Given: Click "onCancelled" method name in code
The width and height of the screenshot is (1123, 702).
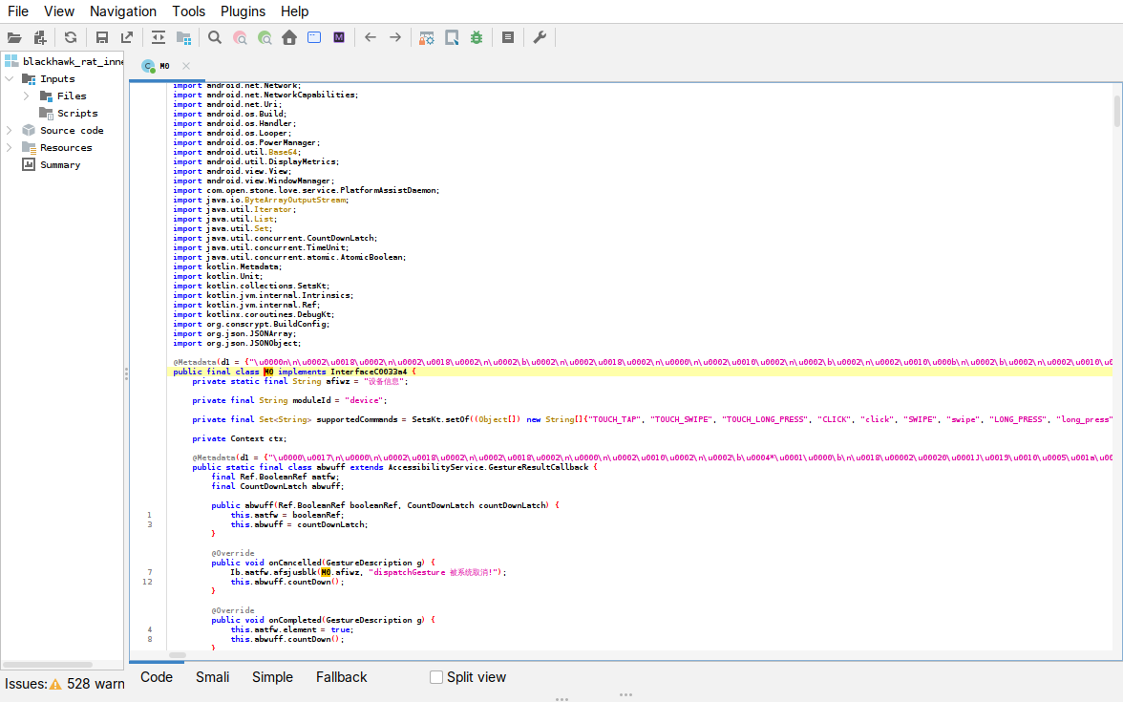Looking at the screenshot, I should tap(294, 564).
